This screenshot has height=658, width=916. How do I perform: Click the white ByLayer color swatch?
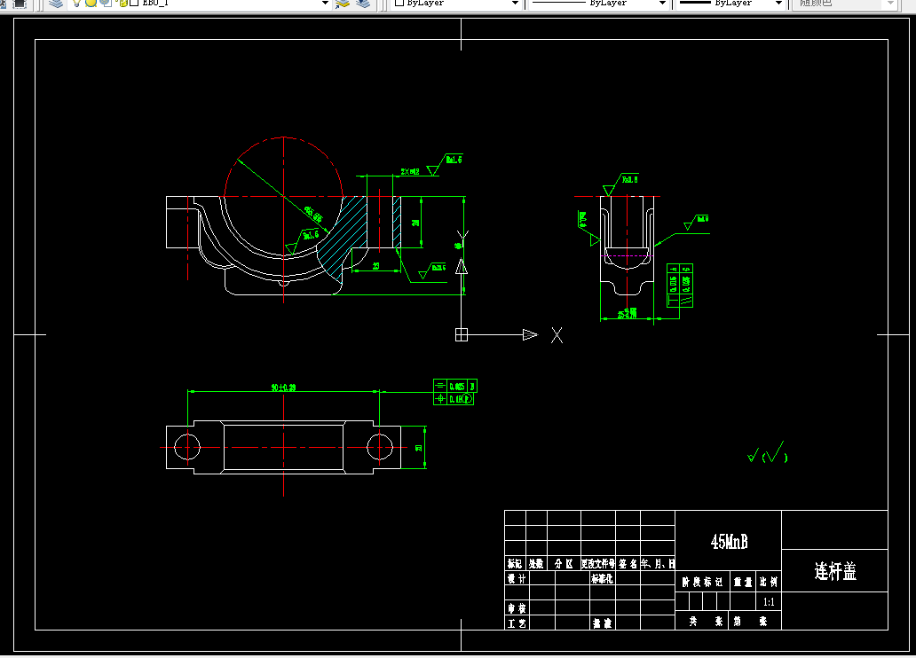pos(399,3)
